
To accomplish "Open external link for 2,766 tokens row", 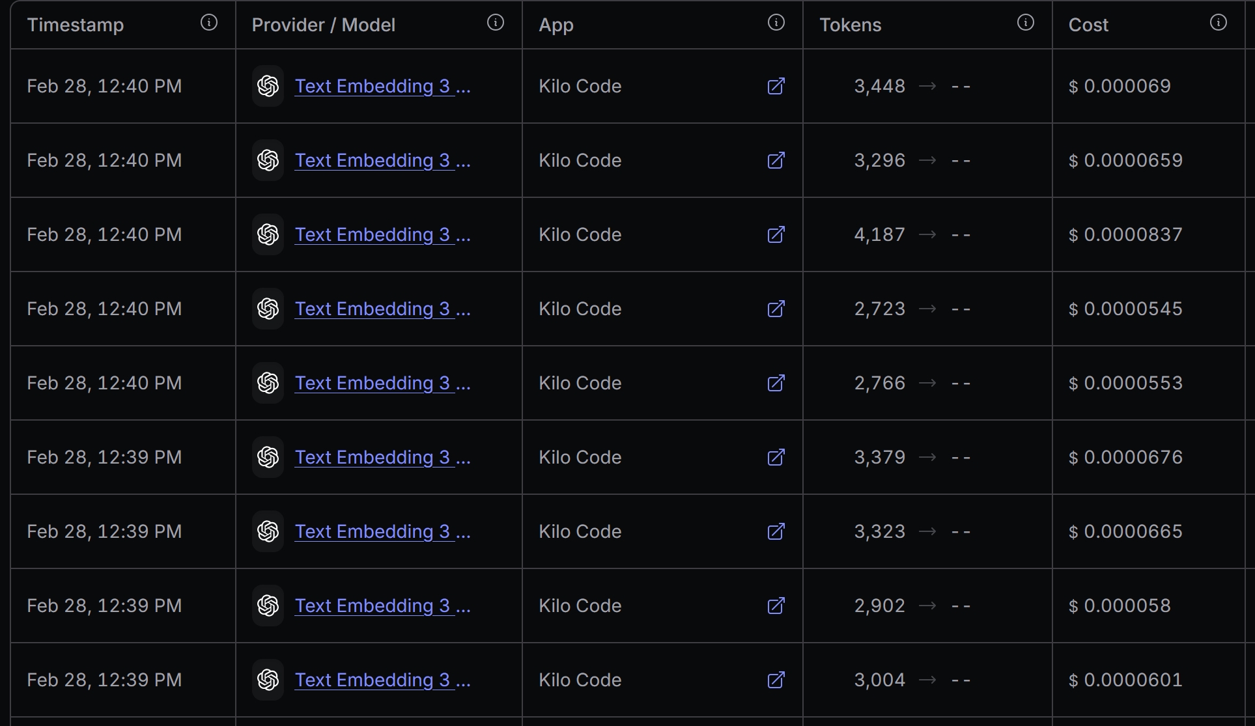I will coord(776,383).
